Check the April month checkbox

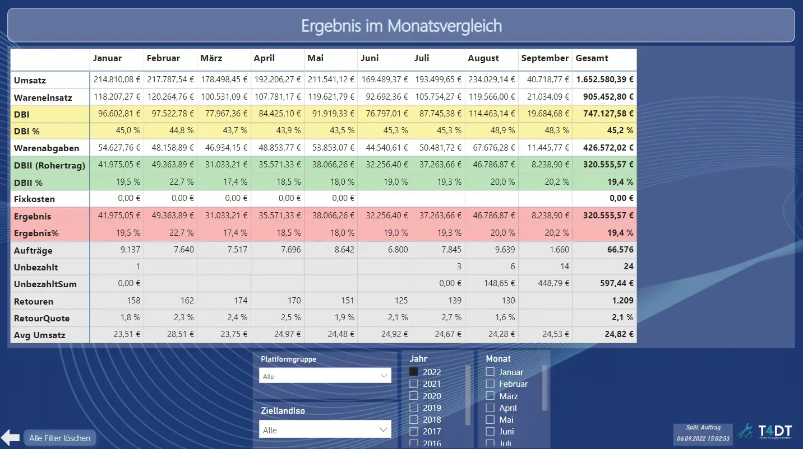click(490, 408)
